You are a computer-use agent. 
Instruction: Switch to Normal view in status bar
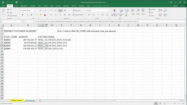point(156,104)
